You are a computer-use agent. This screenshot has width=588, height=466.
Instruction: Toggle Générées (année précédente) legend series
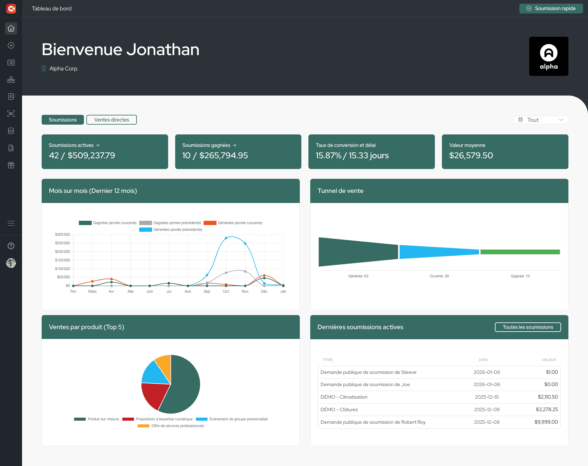pos(171,230)
